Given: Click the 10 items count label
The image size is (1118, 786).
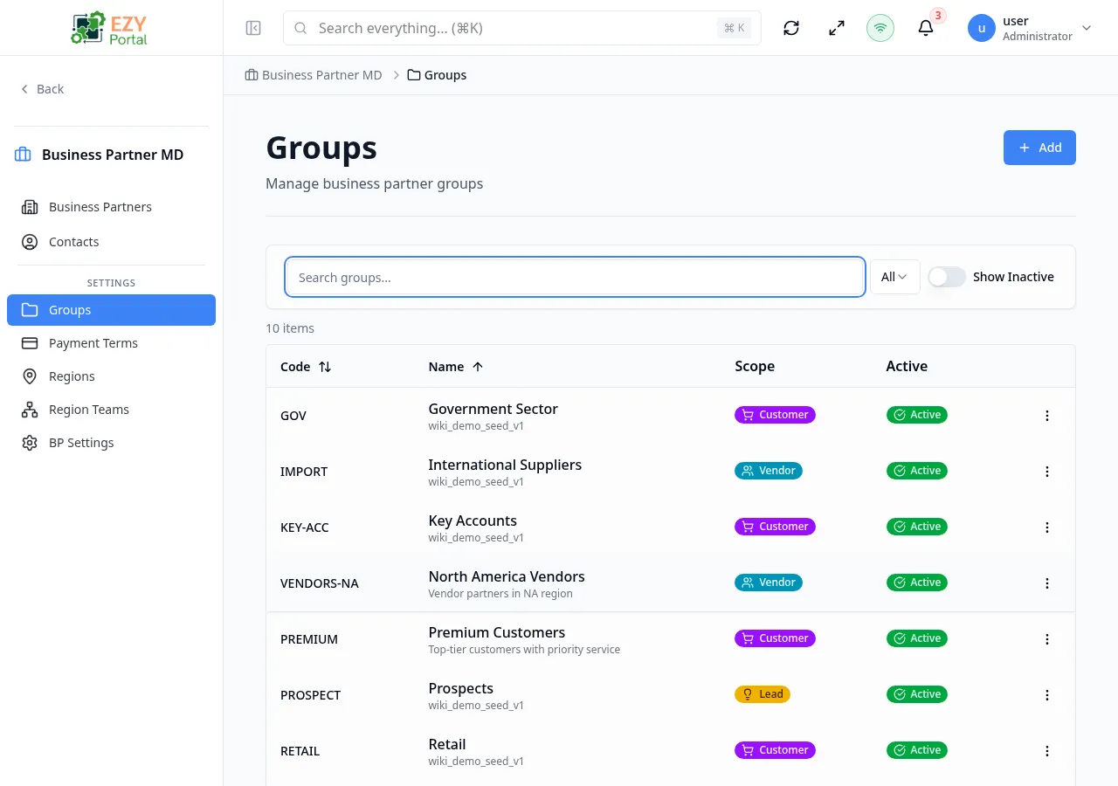Looking at the screenshot, I should pos(290,328).
